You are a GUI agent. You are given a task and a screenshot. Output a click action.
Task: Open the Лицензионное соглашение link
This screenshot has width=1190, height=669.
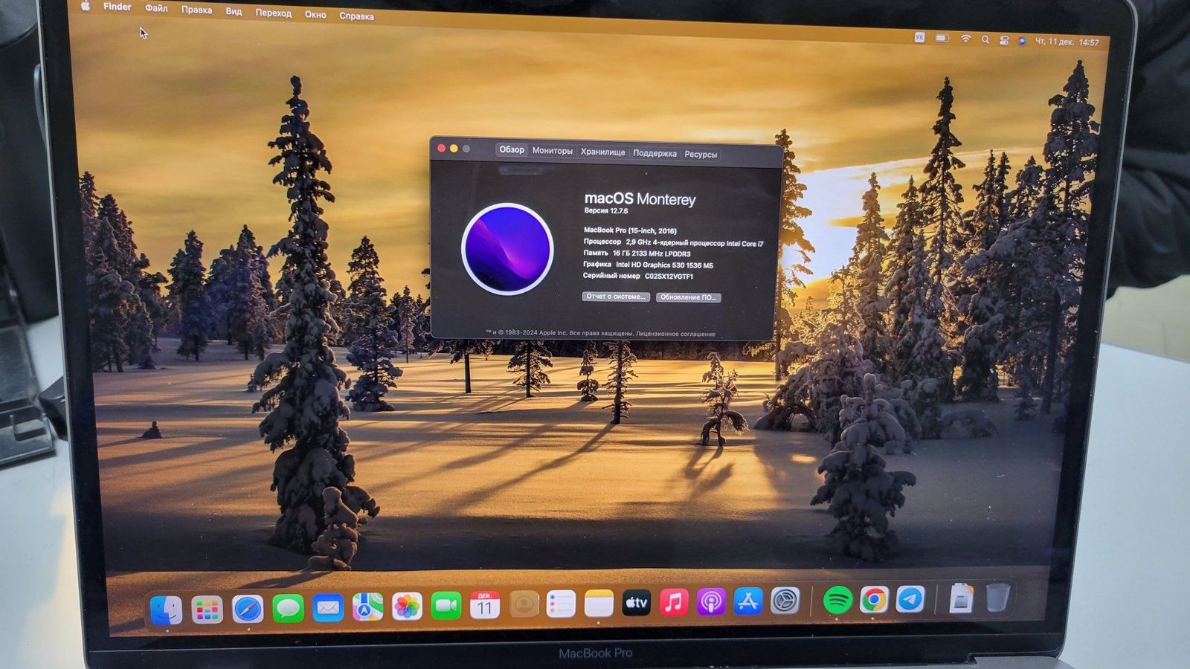pyautogui.click(x=675, y=334)
